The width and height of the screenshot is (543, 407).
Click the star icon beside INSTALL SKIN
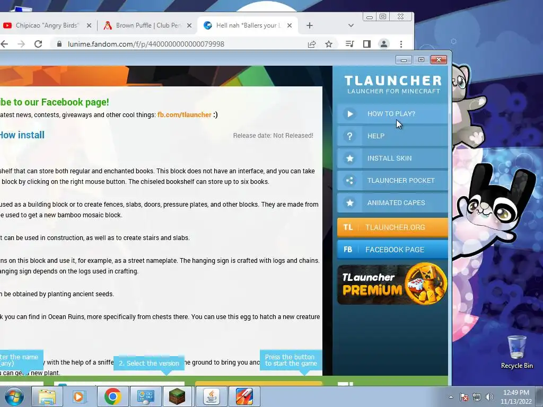point(350,158)
